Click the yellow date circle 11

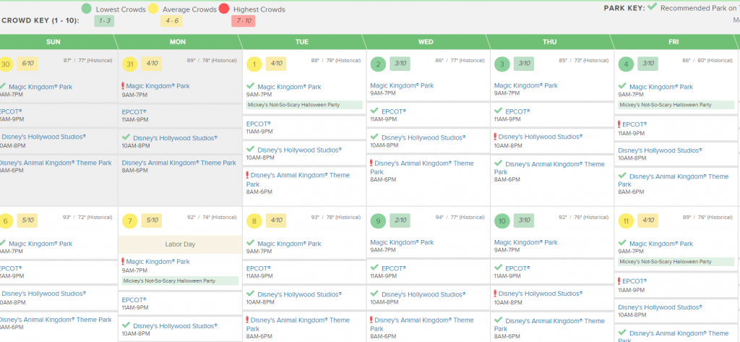[627, 221]
